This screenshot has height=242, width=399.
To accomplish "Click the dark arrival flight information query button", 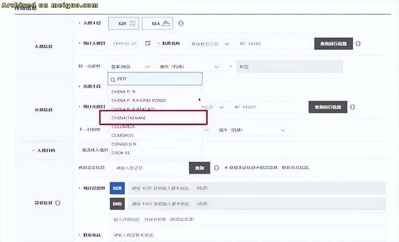I will tap(334, 44).
